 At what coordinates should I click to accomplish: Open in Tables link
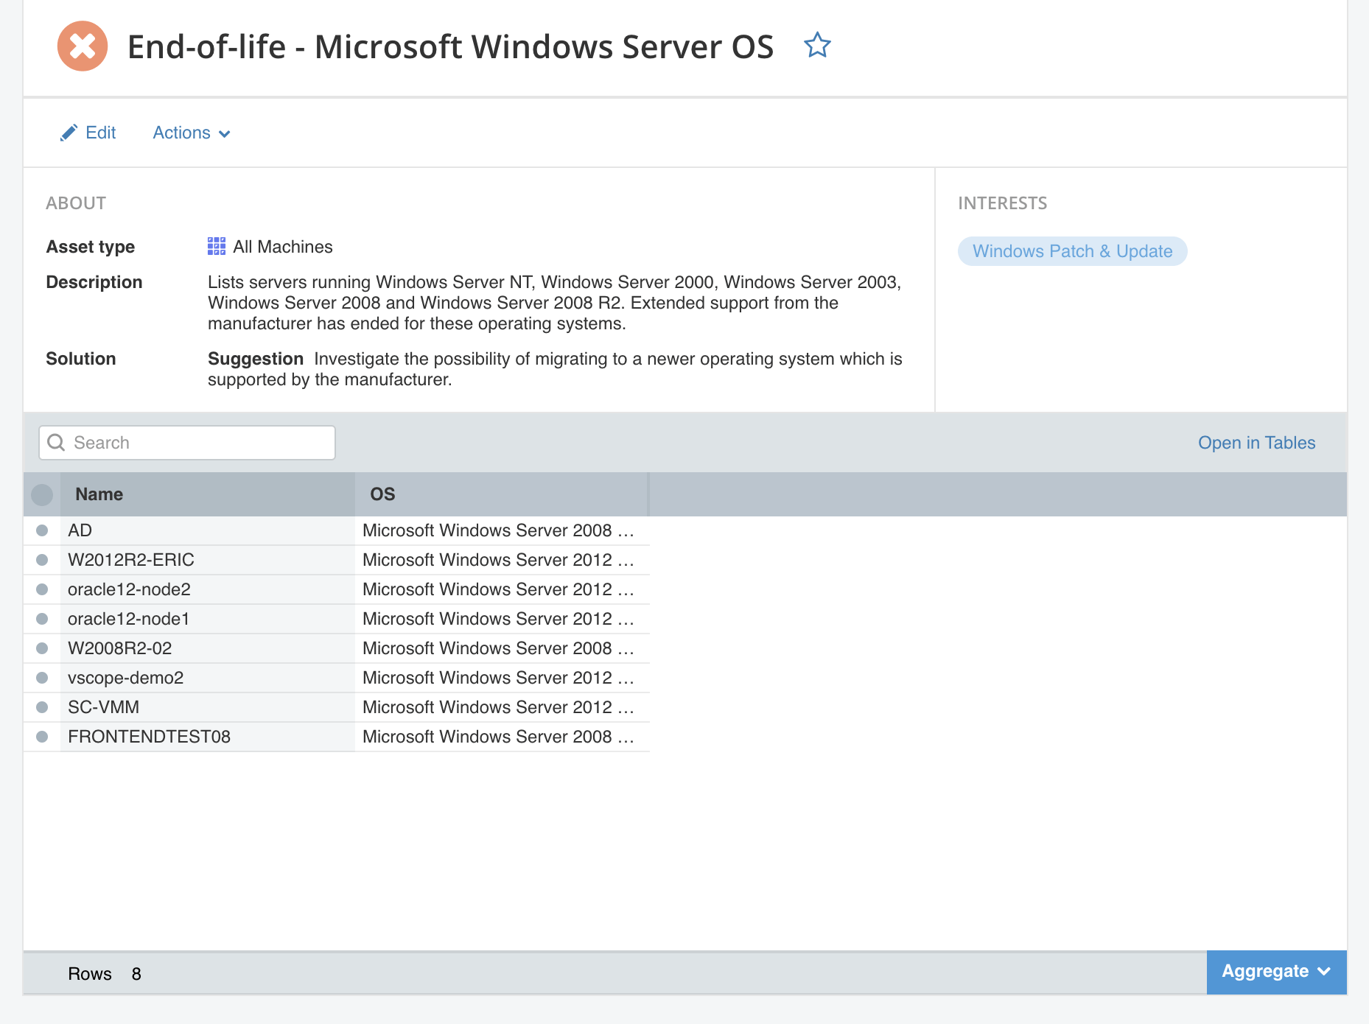pyautogui.click(x=1256, y=443)
